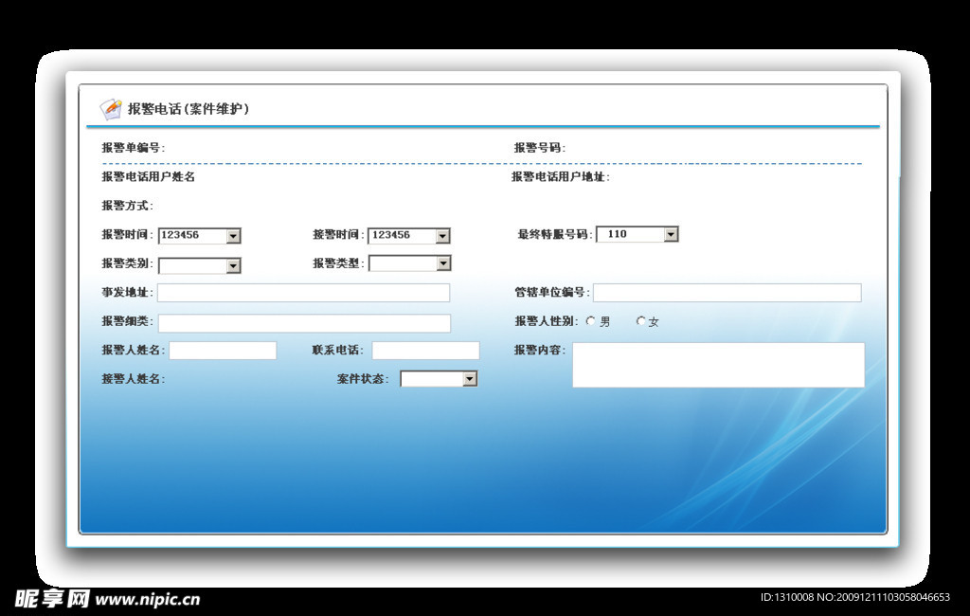
Task: Click the 报警号码 label
Action: pyautogui.click(x=539, y=148)
